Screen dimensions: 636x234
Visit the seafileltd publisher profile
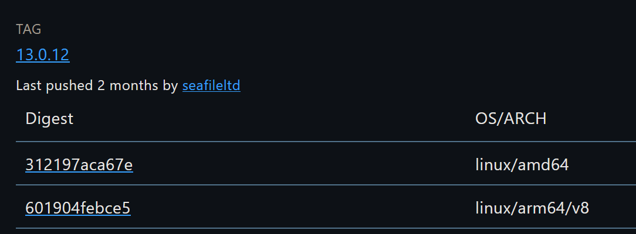coord(211,86)
